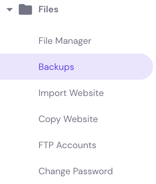The width and height of the screenshot is (156, 184).
Task: Click the word Files in the header
Action: point(48,9)
